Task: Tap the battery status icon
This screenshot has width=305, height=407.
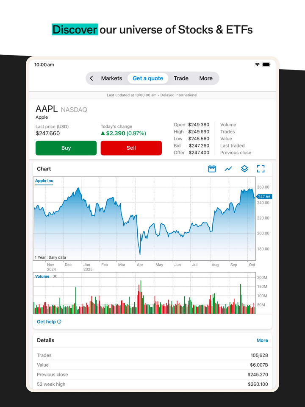Action: tap(266, 64)
